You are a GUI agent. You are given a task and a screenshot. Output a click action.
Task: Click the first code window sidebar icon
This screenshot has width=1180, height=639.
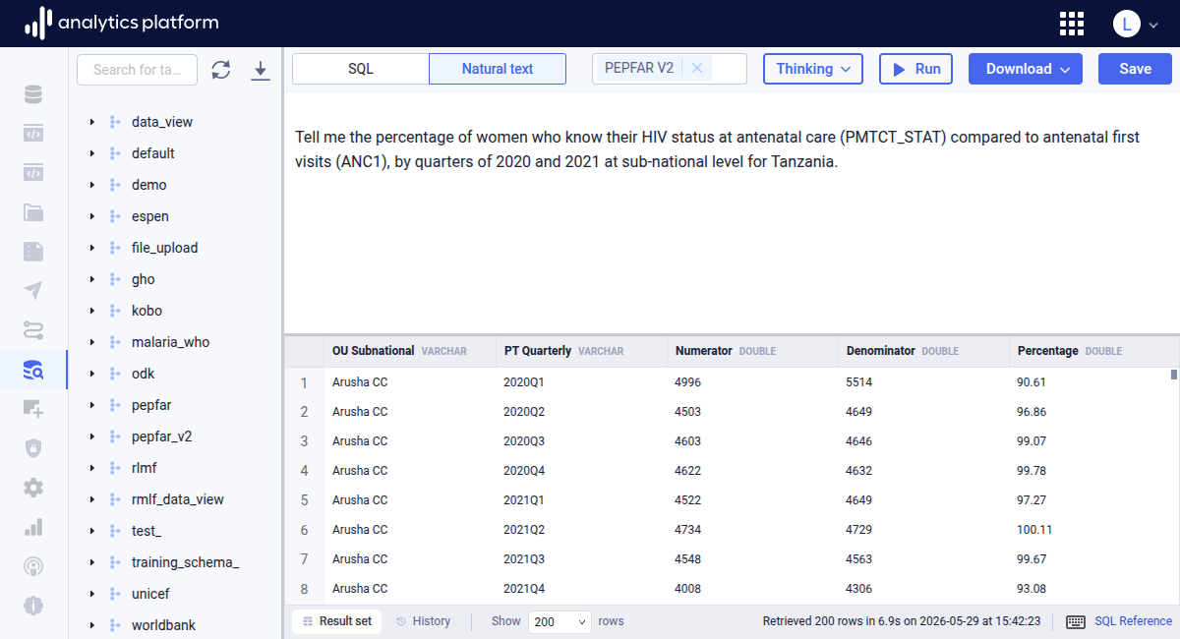tap(33, 134)
